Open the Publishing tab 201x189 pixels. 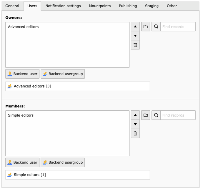click(x=128, y=6)
